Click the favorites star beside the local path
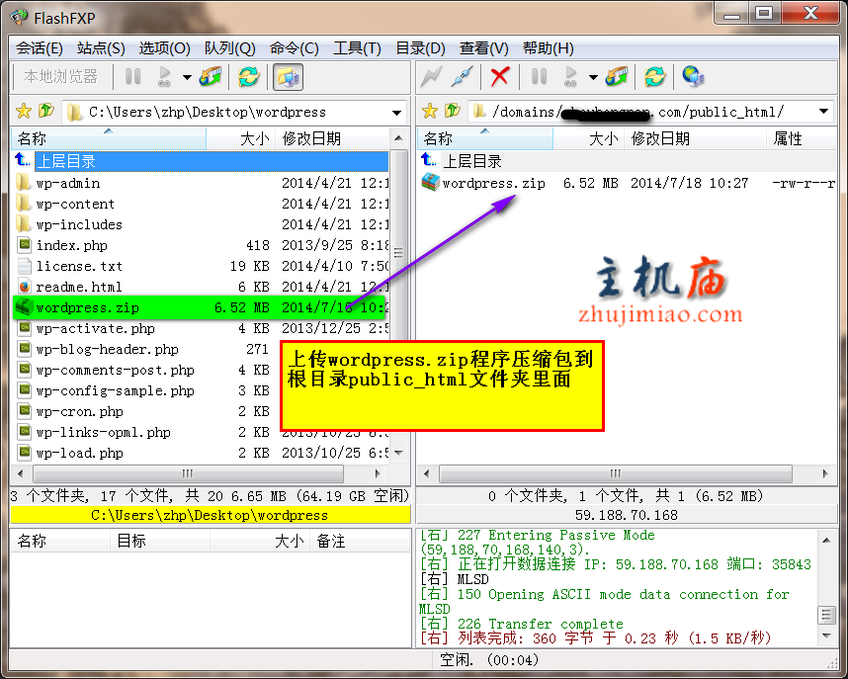Image resolution: width=848 pixels, height=679 pixels. [24, 112]
